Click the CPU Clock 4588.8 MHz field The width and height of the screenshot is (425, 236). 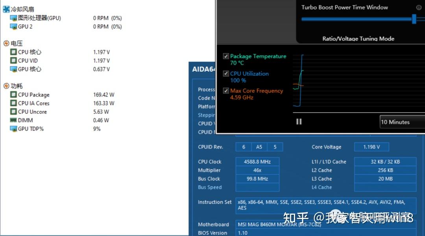pos(257,162)
